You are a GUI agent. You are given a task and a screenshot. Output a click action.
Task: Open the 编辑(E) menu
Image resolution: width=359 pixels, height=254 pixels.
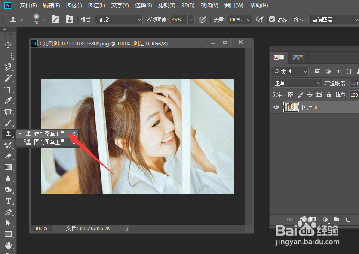[51, 6]
